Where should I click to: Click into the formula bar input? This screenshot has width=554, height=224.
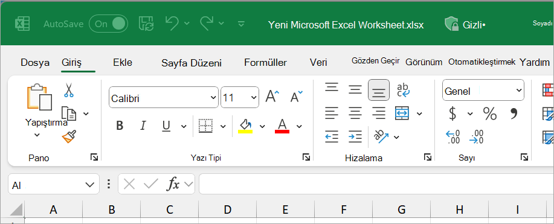click(x=376, y=184)
